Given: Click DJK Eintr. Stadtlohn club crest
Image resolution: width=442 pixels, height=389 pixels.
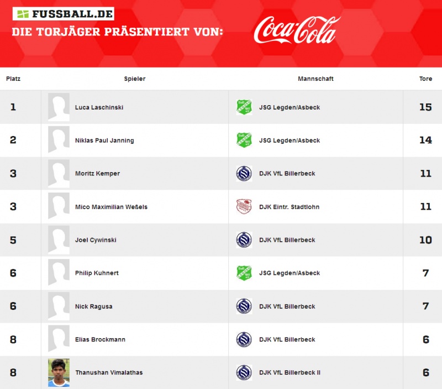Looking at the screenshot, I should click(x=244, y=206).
